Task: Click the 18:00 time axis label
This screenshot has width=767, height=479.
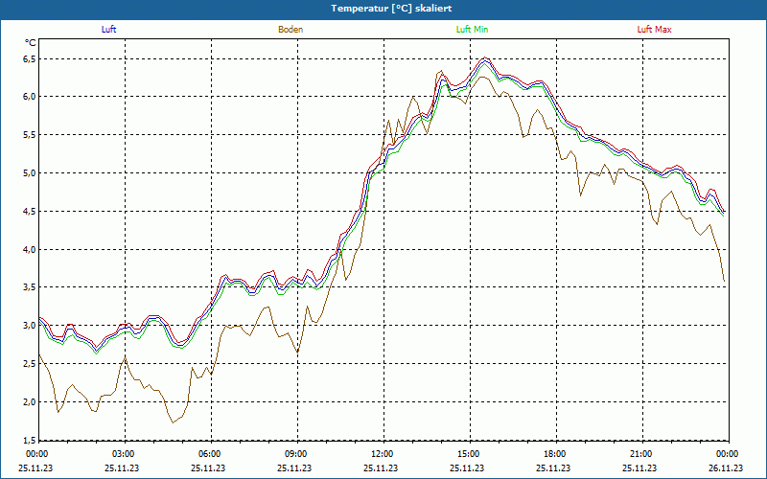Action: (554, 454)
